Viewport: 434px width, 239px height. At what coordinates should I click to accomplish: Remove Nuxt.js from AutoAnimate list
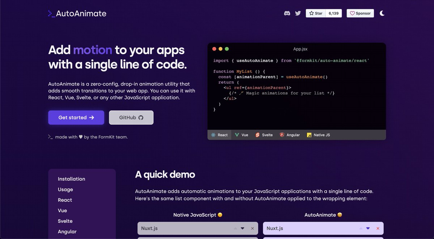pos(378,228)
